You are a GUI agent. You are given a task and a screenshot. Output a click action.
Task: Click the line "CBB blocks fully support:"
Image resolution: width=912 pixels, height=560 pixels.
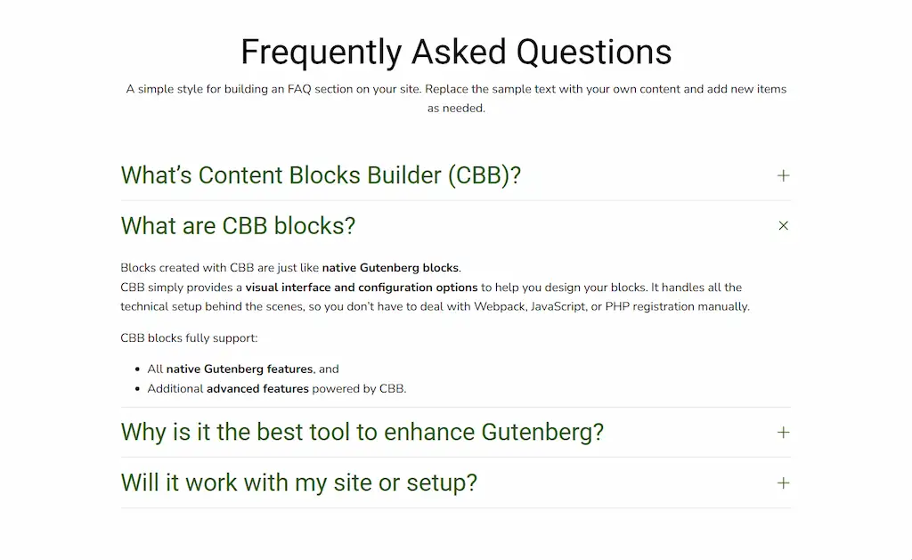(189, 338)
